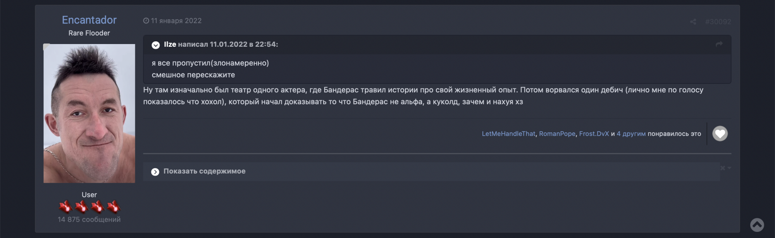Open Frost.DvX's profile

point(594,134)
